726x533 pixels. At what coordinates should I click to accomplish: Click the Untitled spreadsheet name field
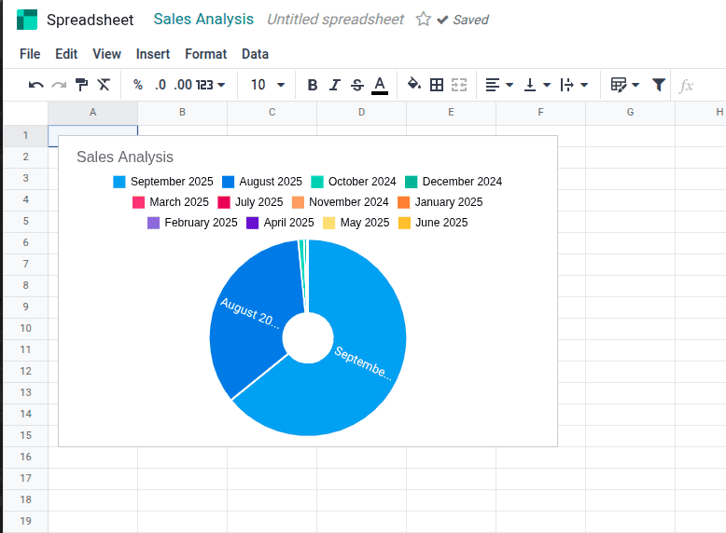(336, 20)
